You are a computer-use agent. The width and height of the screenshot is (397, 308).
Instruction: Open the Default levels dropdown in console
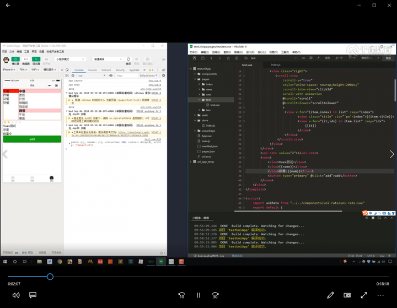point(148,75)
